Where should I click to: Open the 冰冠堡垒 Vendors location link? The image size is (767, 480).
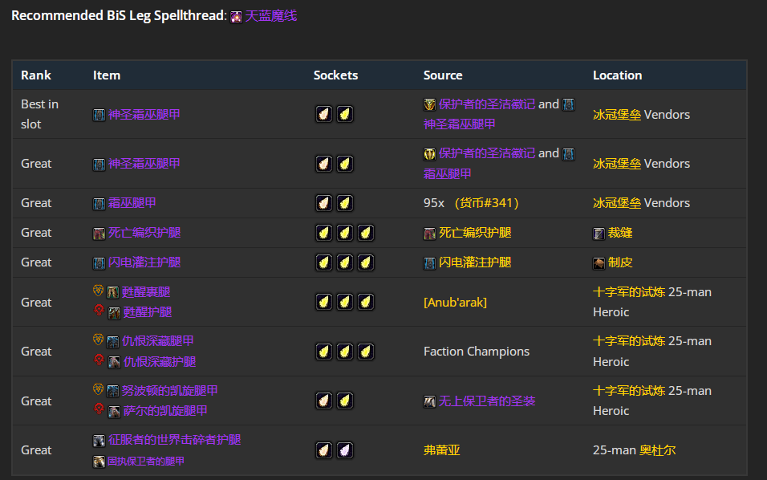pos(615,114)
